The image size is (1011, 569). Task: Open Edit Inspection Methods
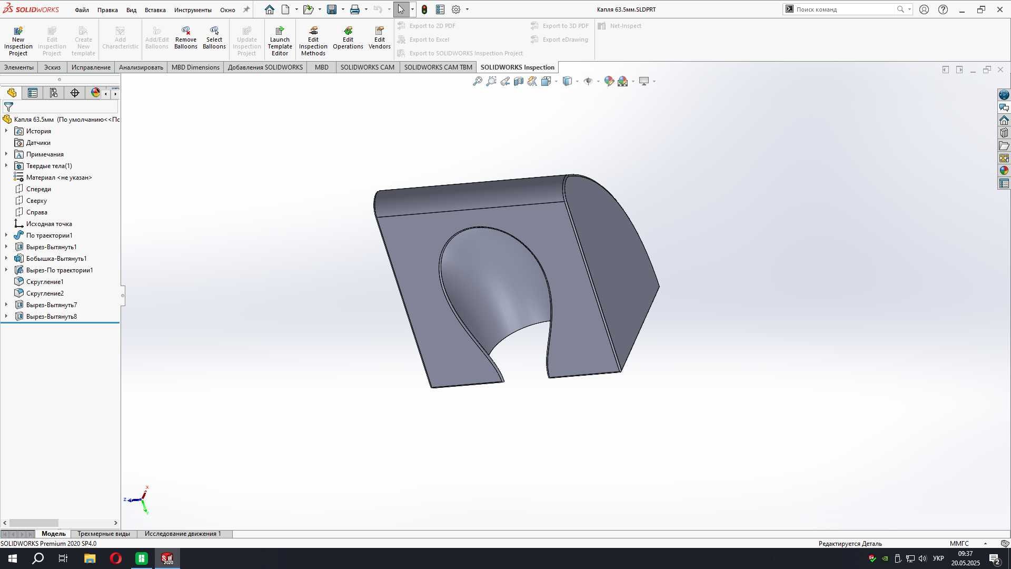click(313, 41)
